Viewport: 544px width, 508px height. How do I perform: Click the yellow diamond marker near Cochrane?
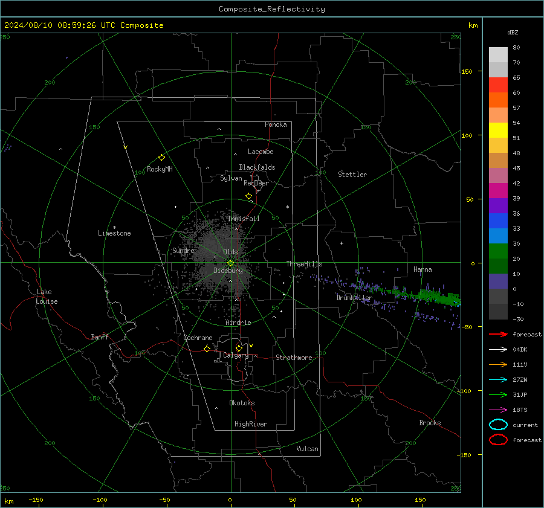(207, 349)
